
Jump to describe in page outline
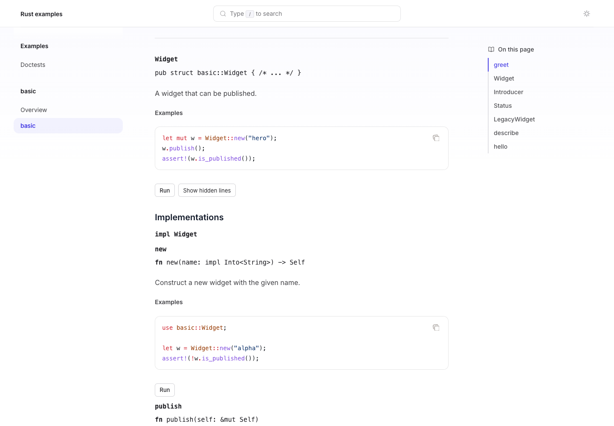506,133
